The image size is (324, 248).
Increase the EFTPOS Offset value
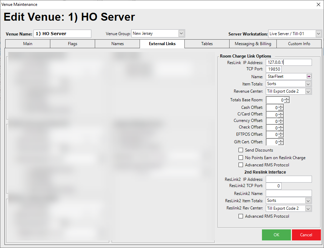(x=281, y=133)
